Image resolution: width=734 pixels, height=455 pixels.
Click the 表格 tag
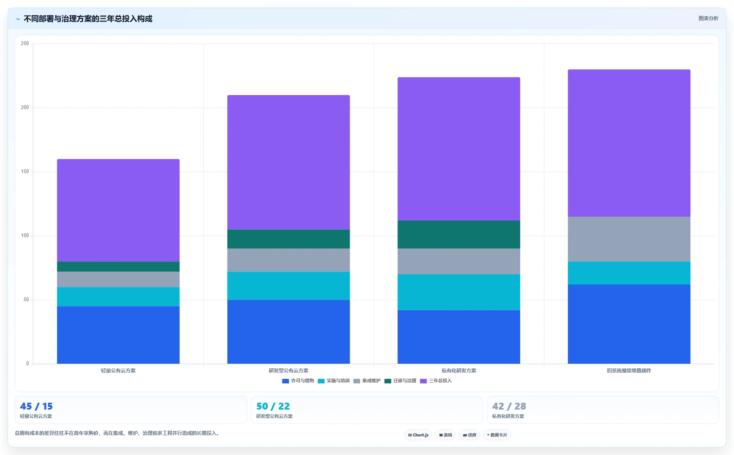[446, 435]
